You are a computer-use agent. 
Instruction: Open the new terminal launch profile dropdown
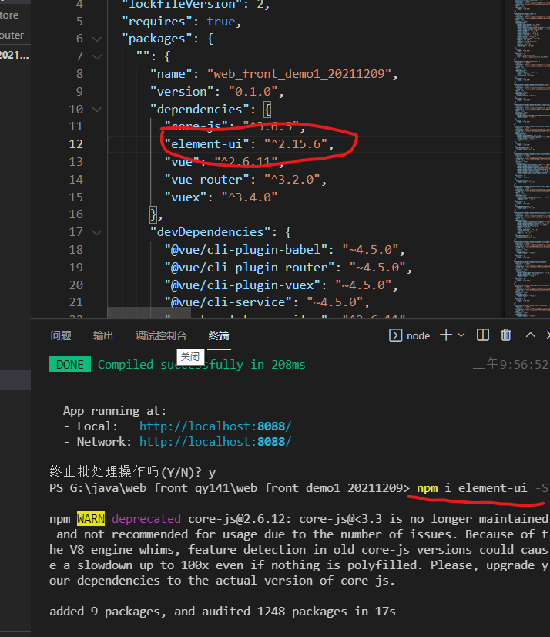pyautogui.click(x=461, y=335)
